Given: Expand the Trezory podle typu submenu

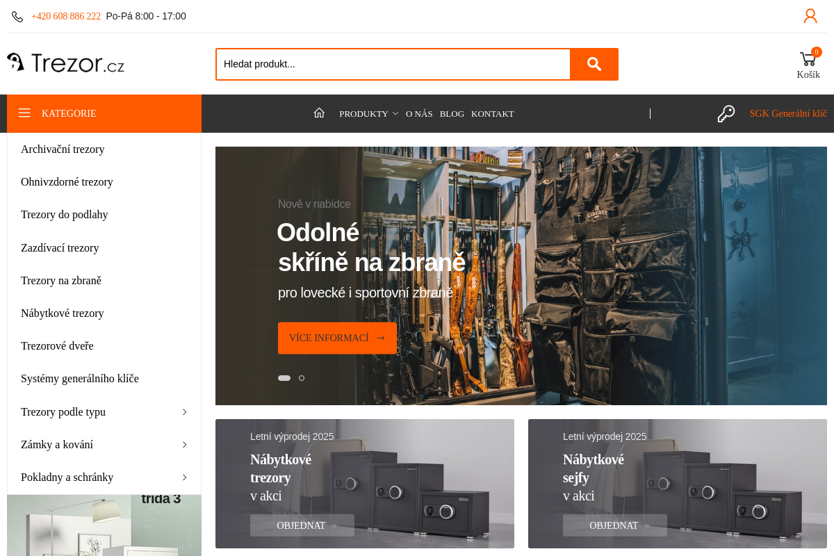Looking at the screenshot, I should tap(184, 412).
